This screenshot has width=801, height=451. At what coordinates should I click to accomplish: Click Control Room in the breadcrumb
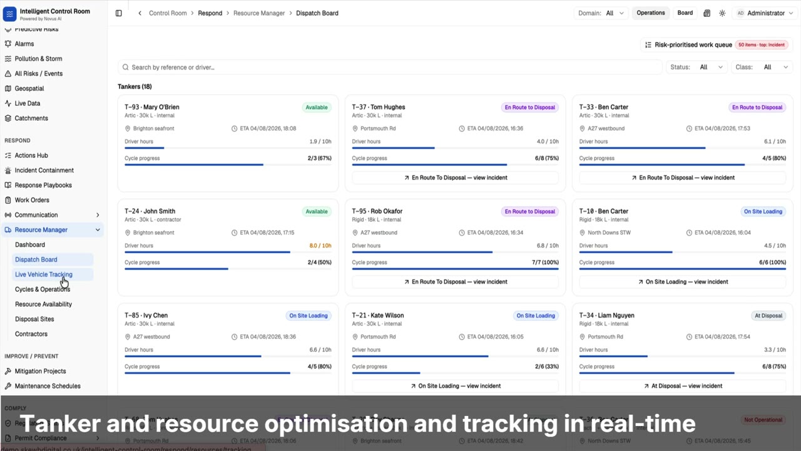[168, 13]
